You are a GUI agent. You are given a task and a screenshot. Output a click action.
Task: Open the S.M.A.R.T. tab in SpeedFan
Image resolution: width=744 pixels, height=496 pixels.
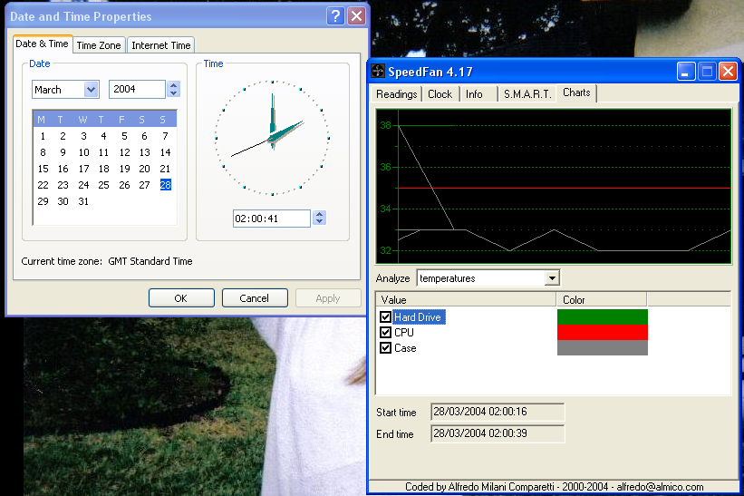[527, 94]
